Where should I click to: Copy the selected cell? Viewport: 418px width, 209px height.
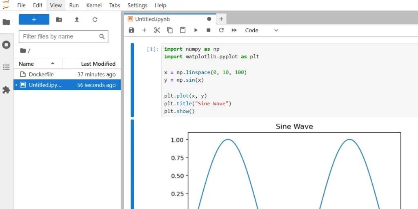[x=170, y=30]
